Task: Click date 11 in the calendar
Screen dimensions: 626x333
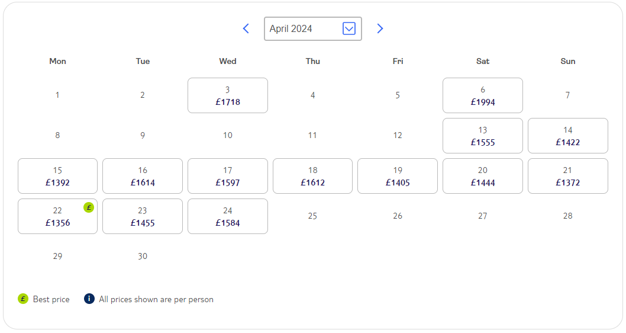Action: pyautogui.click(x=312, y=136)
